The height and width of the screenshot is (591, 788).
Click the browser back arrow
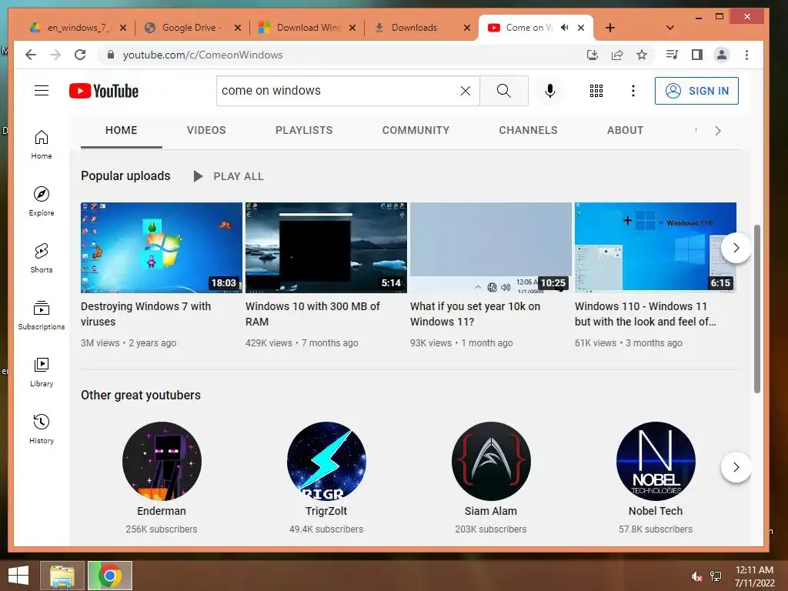(x=31, y=55)
